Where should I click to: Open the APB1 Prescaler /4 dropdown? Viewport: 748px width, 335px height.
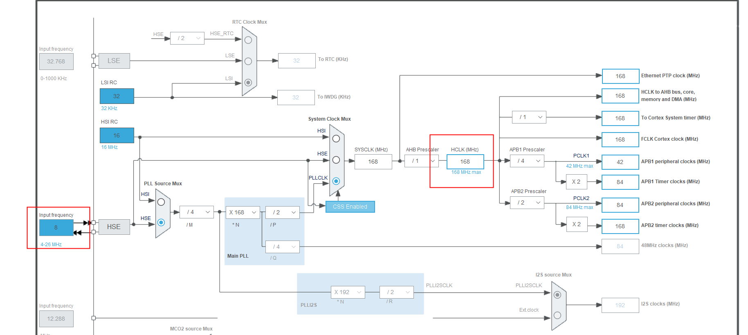[527, 161]
